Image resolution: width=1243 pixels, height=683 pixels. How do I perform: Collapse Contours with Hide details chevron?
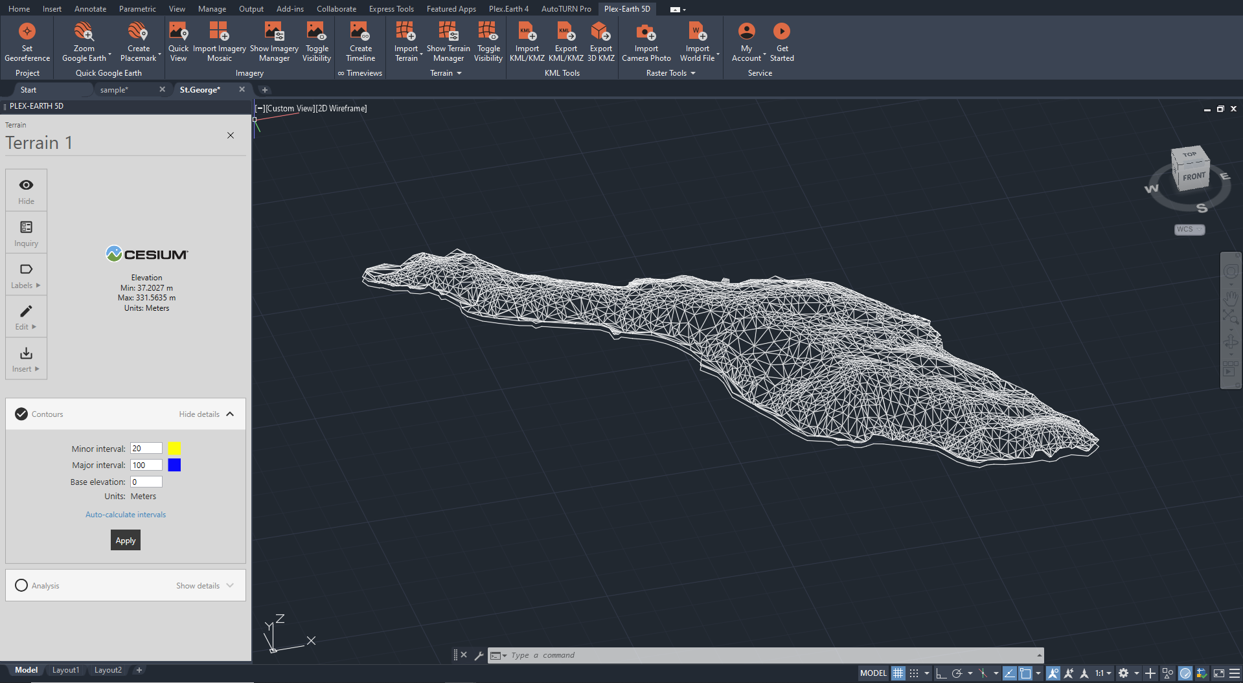(x=230, y=414)
